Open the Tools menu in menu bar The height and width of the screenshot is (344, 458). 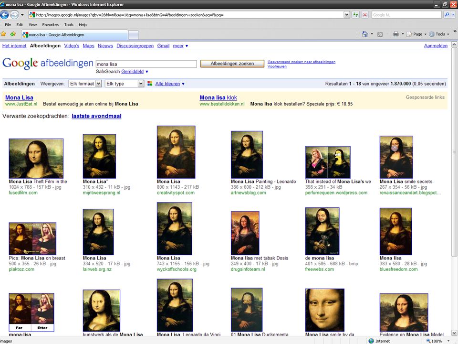(69, 25)
